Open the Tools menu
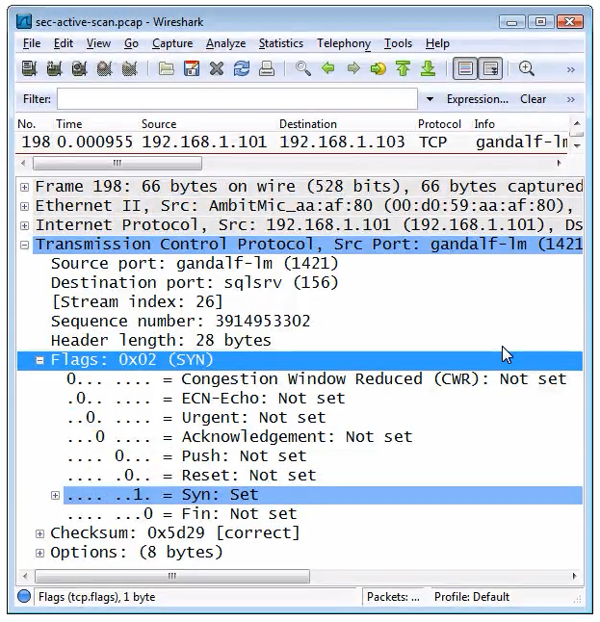Screen dimensions: 600x622 [398, 42]
